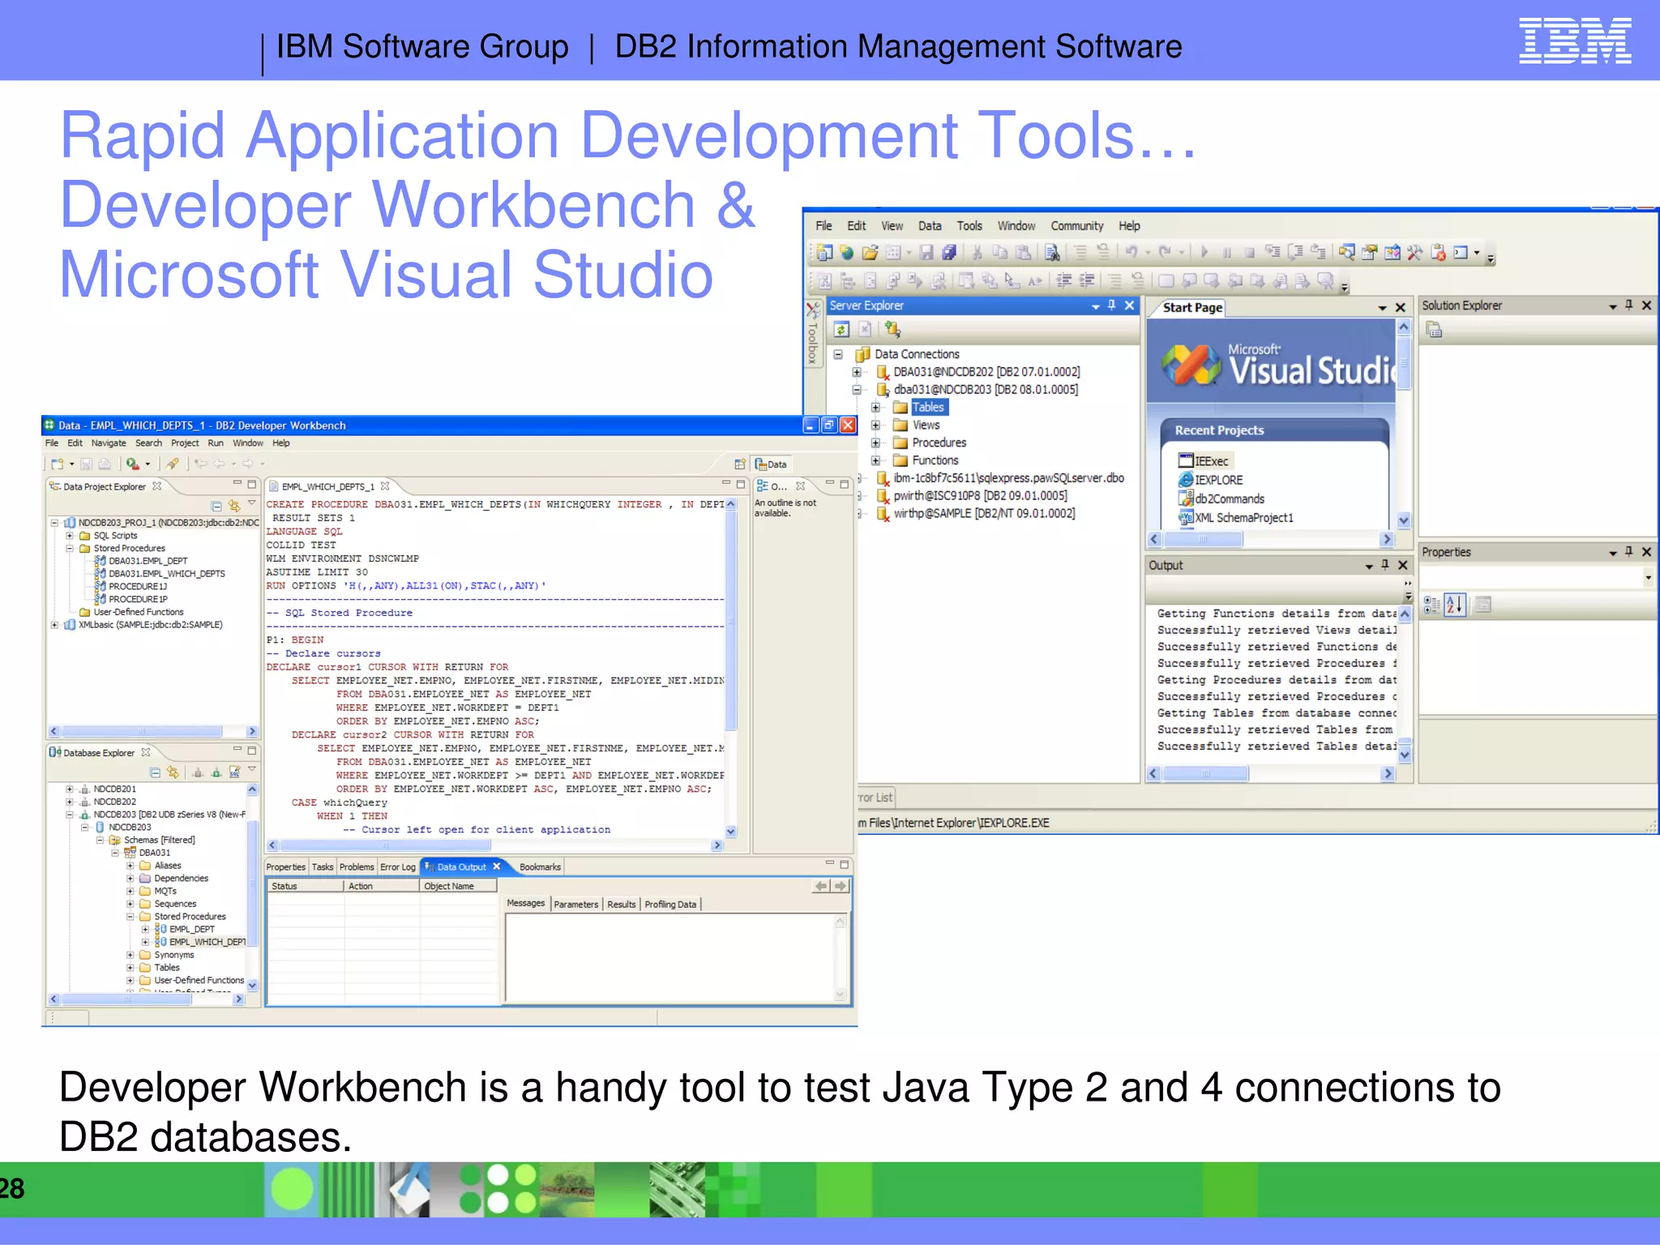Open Navigate menu in Developer Workbench
This screenshot has height=1245, width=1660.
click(109, 443)
